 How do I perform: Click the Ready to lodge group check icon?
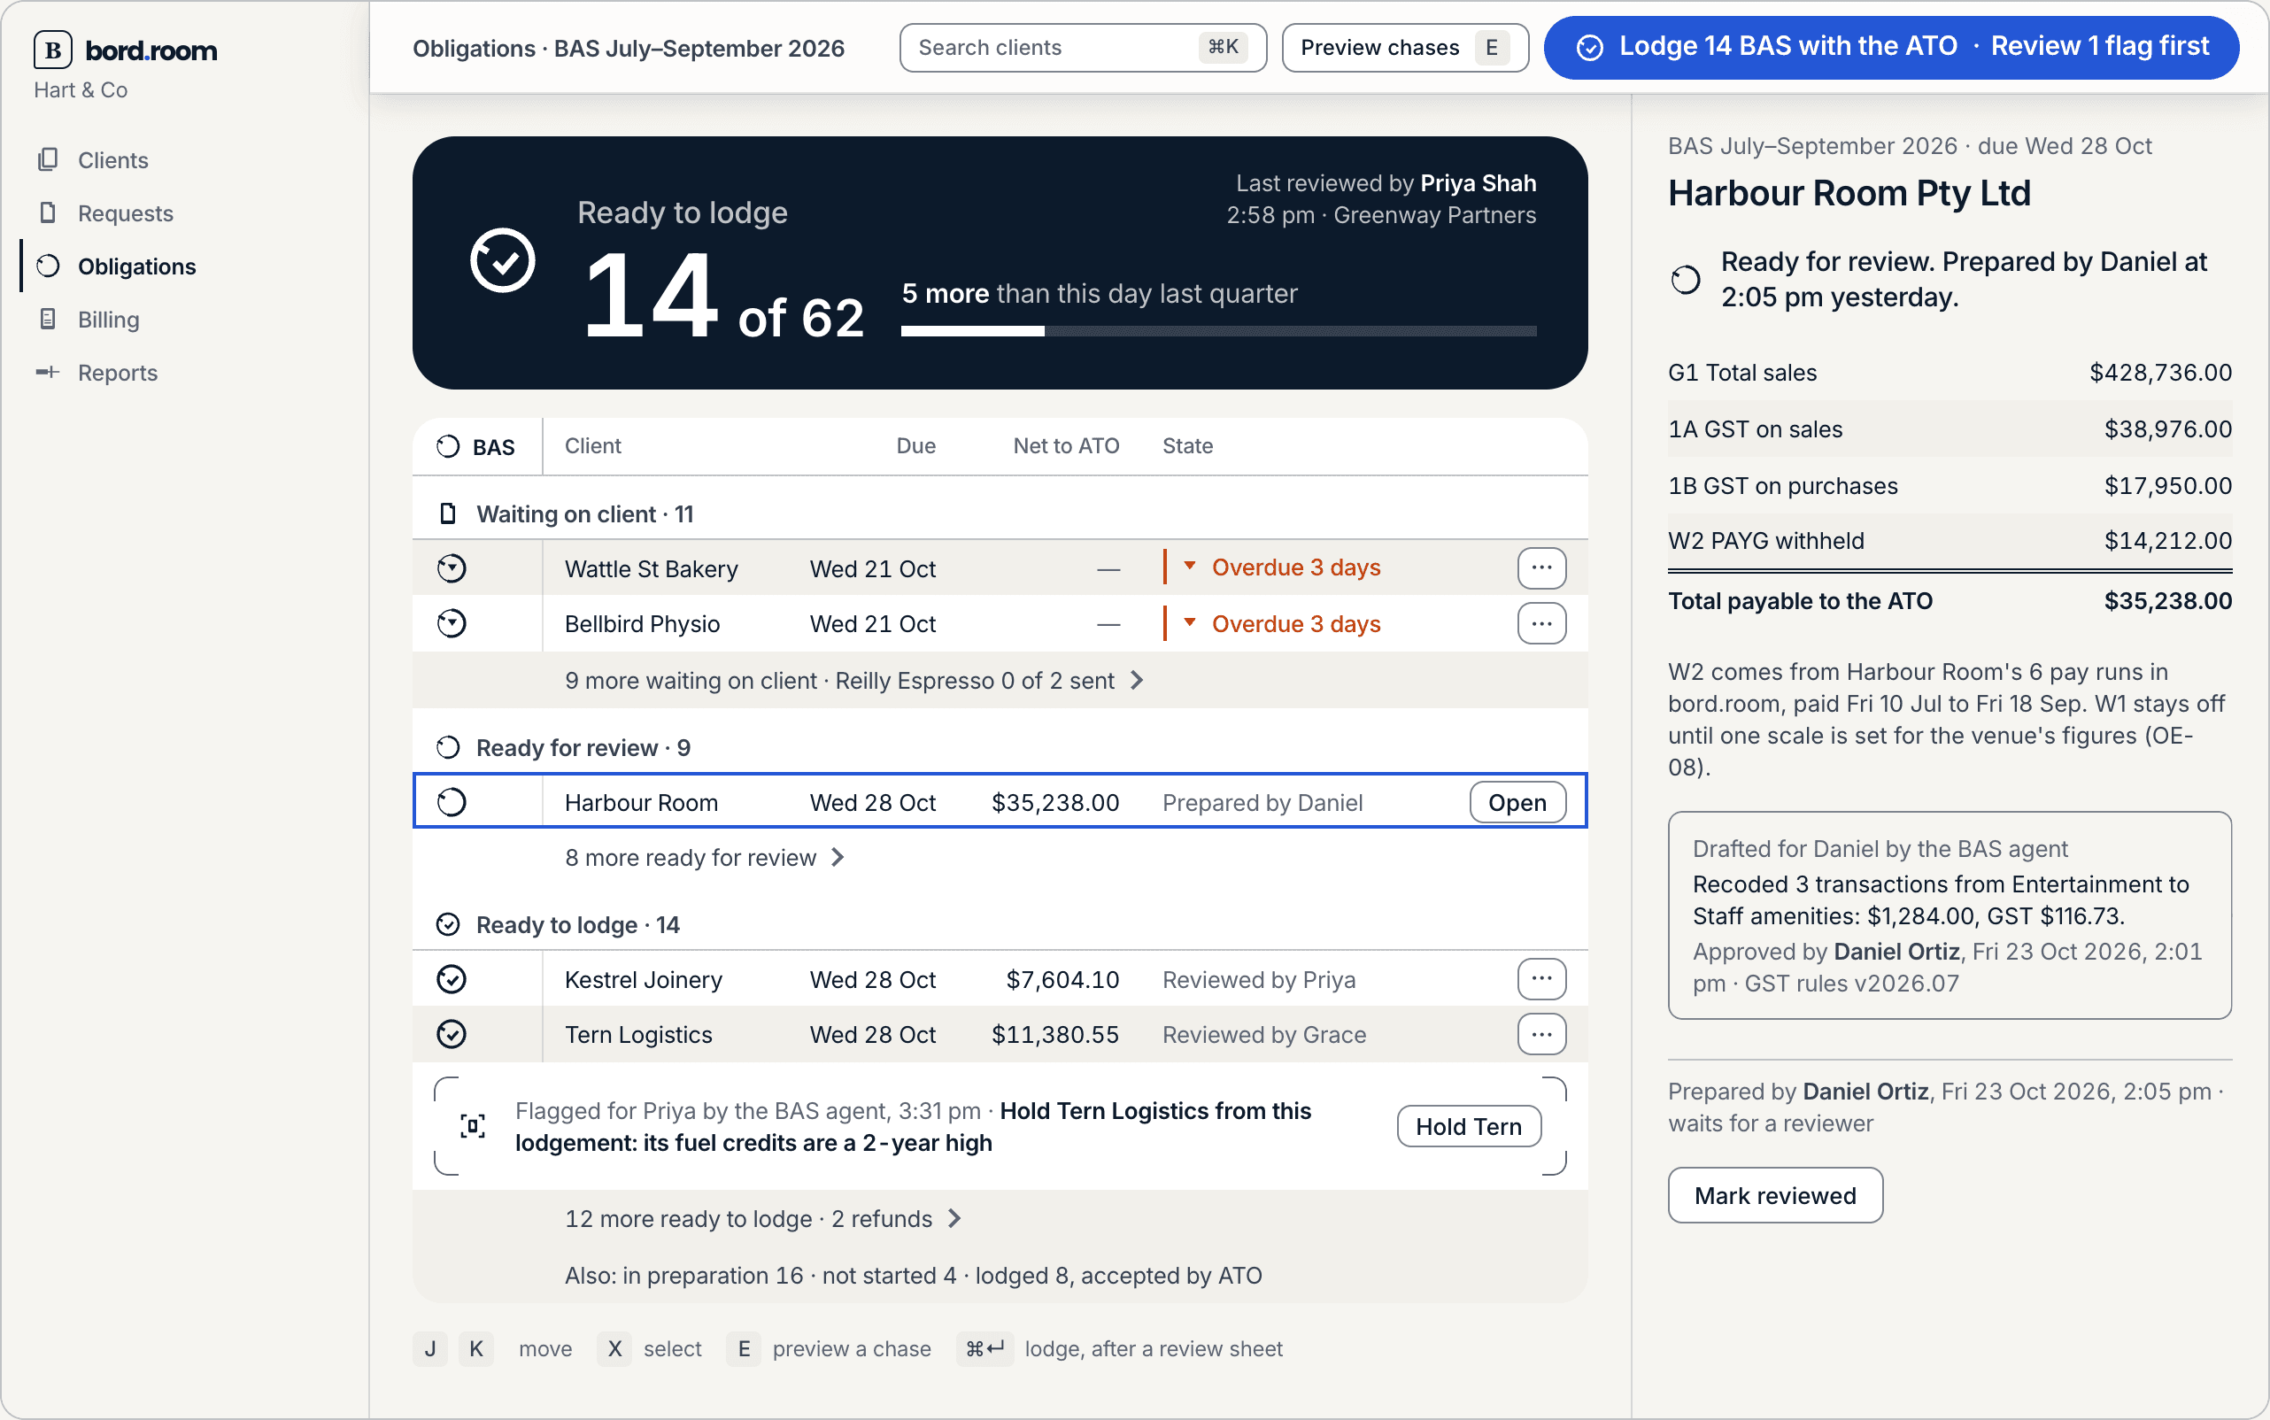click(448, 925)
